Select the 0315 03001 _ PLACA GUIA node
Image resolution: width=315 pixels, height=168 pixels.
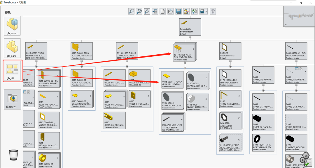point(173,80)
